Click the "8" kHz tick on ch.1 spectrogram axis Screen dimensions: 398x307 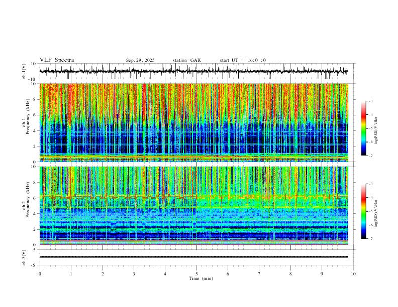[35, 99]
